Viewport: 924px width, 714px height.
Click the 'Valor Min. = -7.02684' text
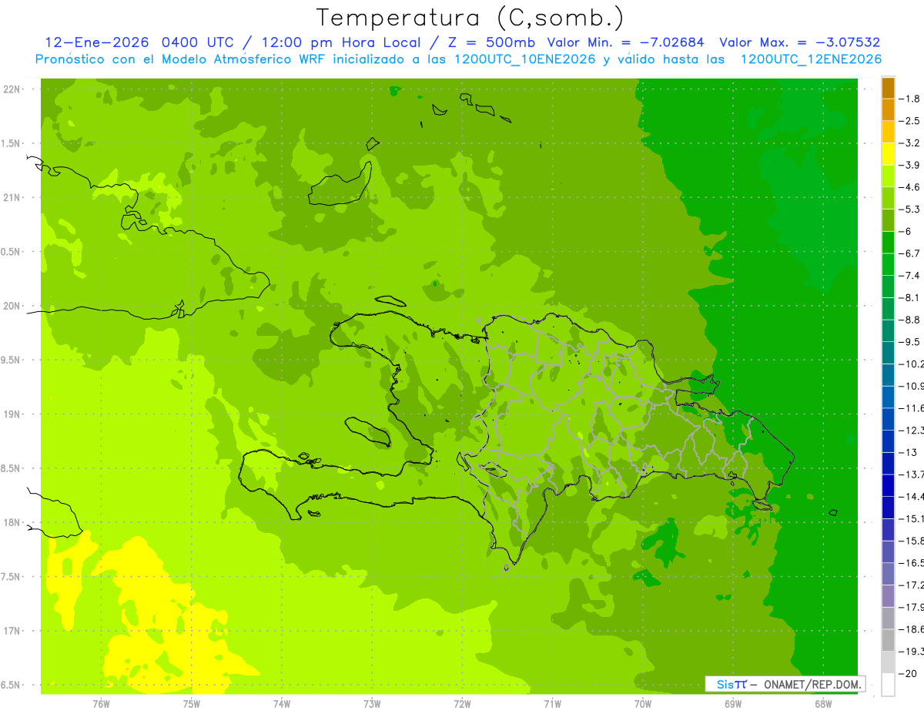pyautogui.click(x=627, y=43)
